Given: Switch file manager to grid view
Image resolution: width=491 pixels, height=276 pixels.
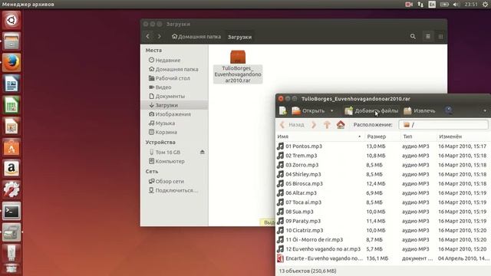Looking at the screenshot, I should 440,37.
